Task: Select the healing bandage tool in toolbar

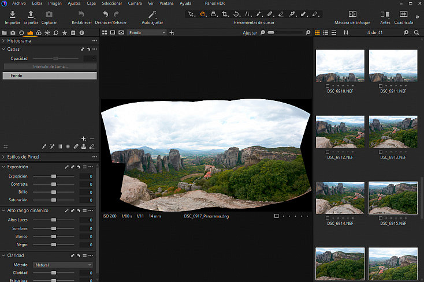Action: pos(270,14)
